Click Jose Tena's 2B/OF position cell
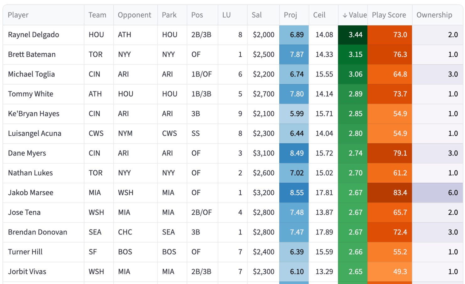465x284 pixels. 202,213
